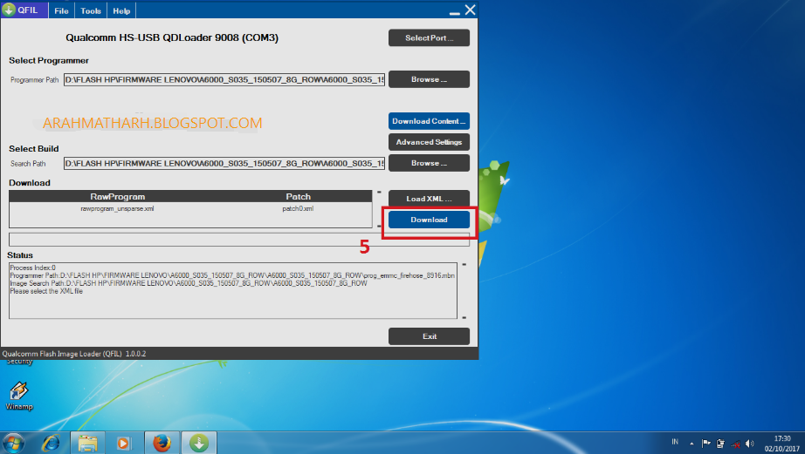Click the download progress bar

238,240
